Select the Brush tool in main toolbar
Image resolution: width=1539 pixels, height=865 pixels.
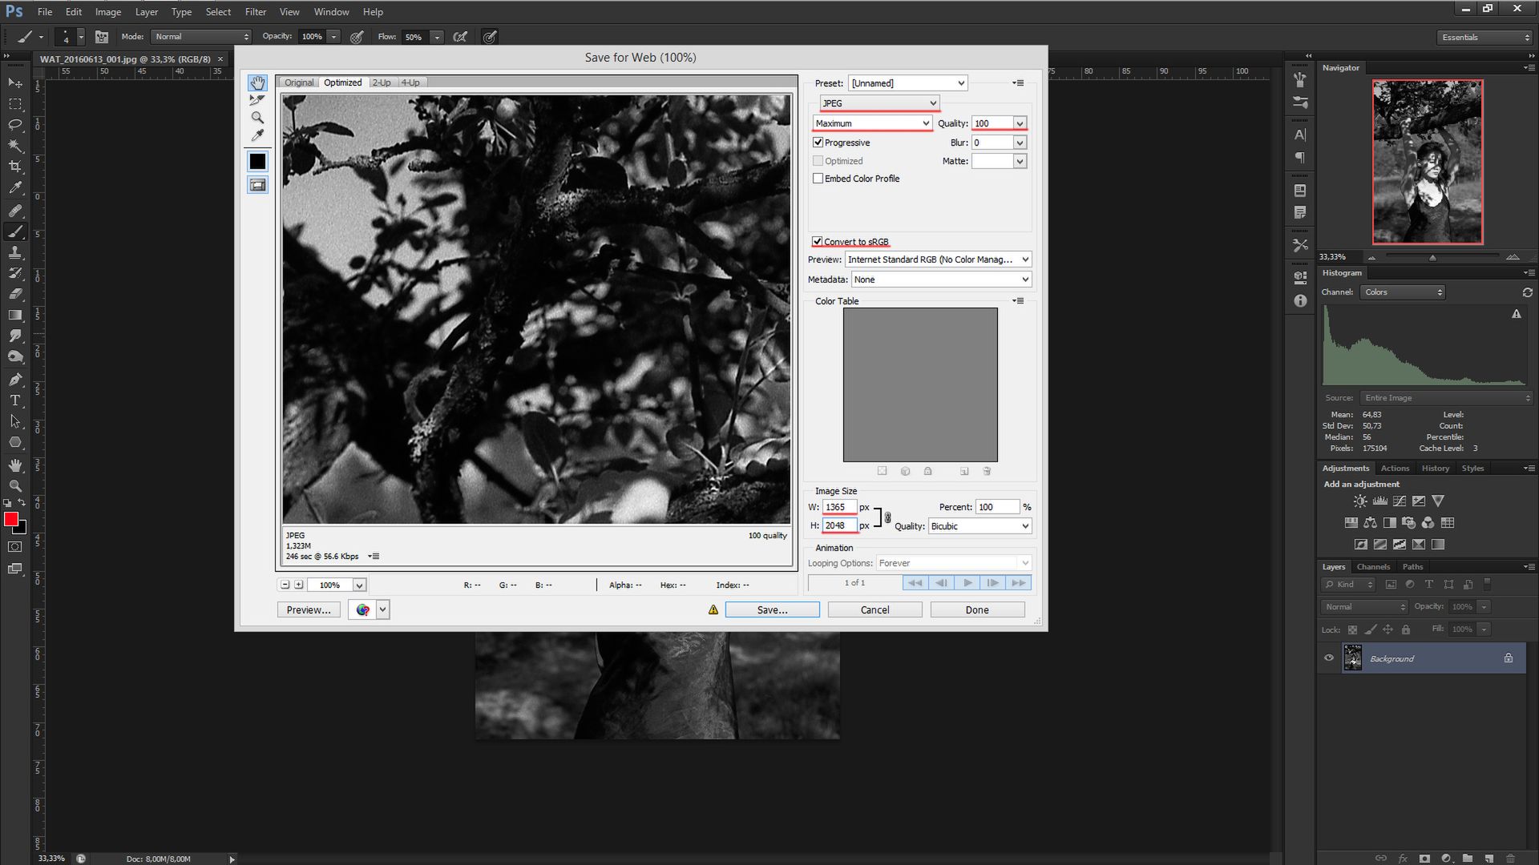point(15,231)
